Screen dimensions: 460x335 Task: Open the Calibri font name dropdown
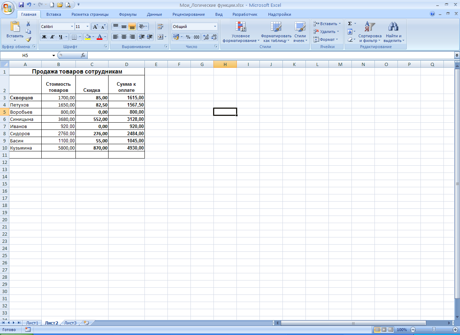coord(72,27)
